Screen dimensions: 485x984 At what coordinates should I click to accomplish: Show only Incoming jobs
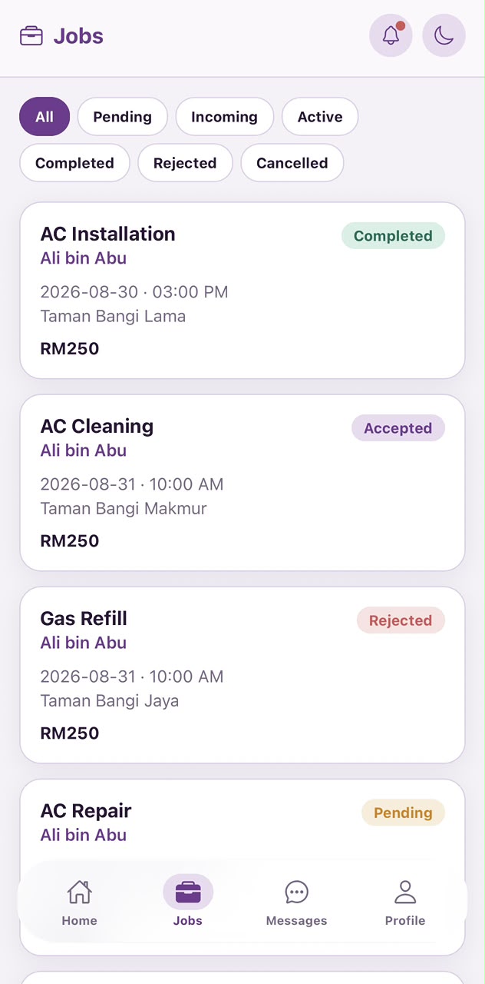[x=224, y=117]
